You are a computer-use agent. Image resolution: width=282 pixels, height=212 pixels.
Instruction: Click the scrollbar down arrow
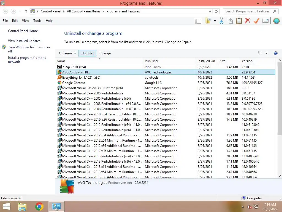280,176
